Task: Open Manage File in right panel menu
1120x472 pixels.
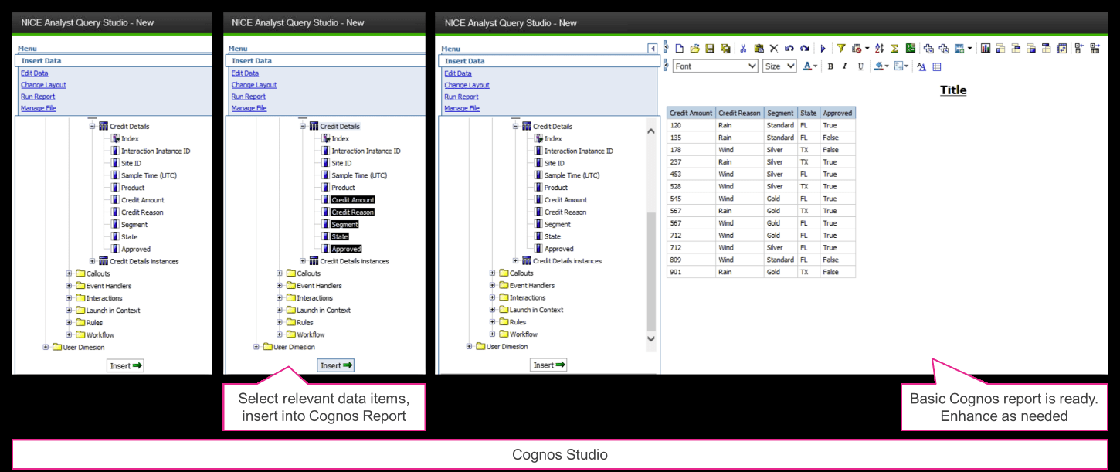Action: coord(462,108)
